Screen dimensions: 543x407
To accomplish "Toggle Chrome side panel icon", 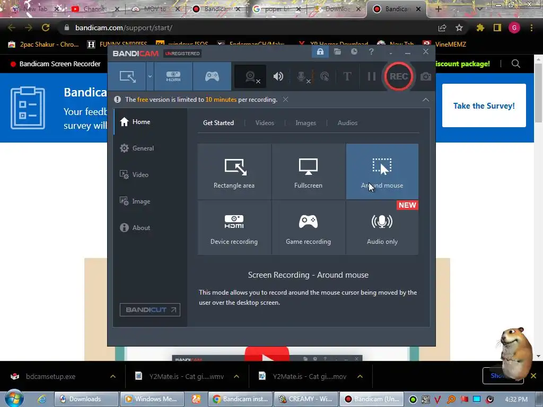I will 497,28.
